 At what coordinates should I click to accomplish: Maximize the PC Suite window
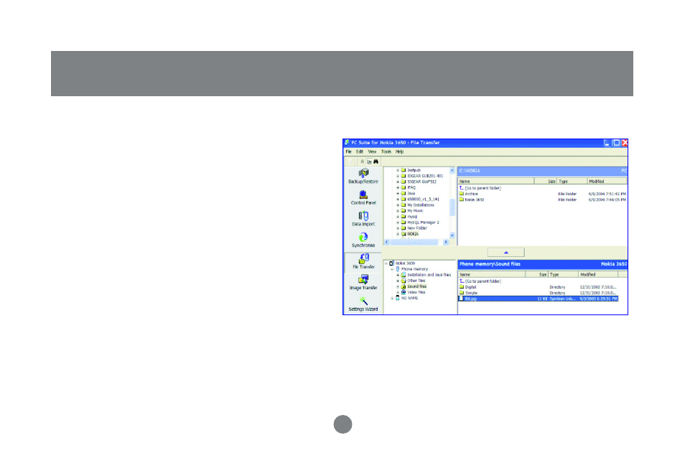[616, 143]
